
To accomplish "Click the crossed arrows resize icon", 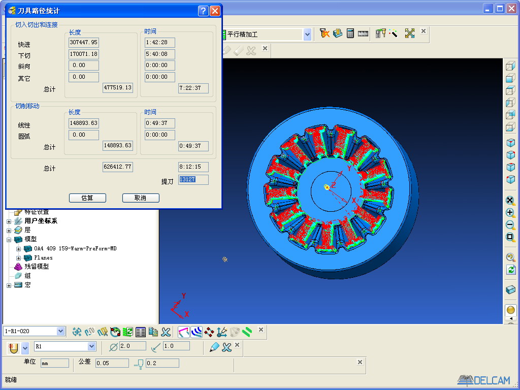I will coord(410,34).
